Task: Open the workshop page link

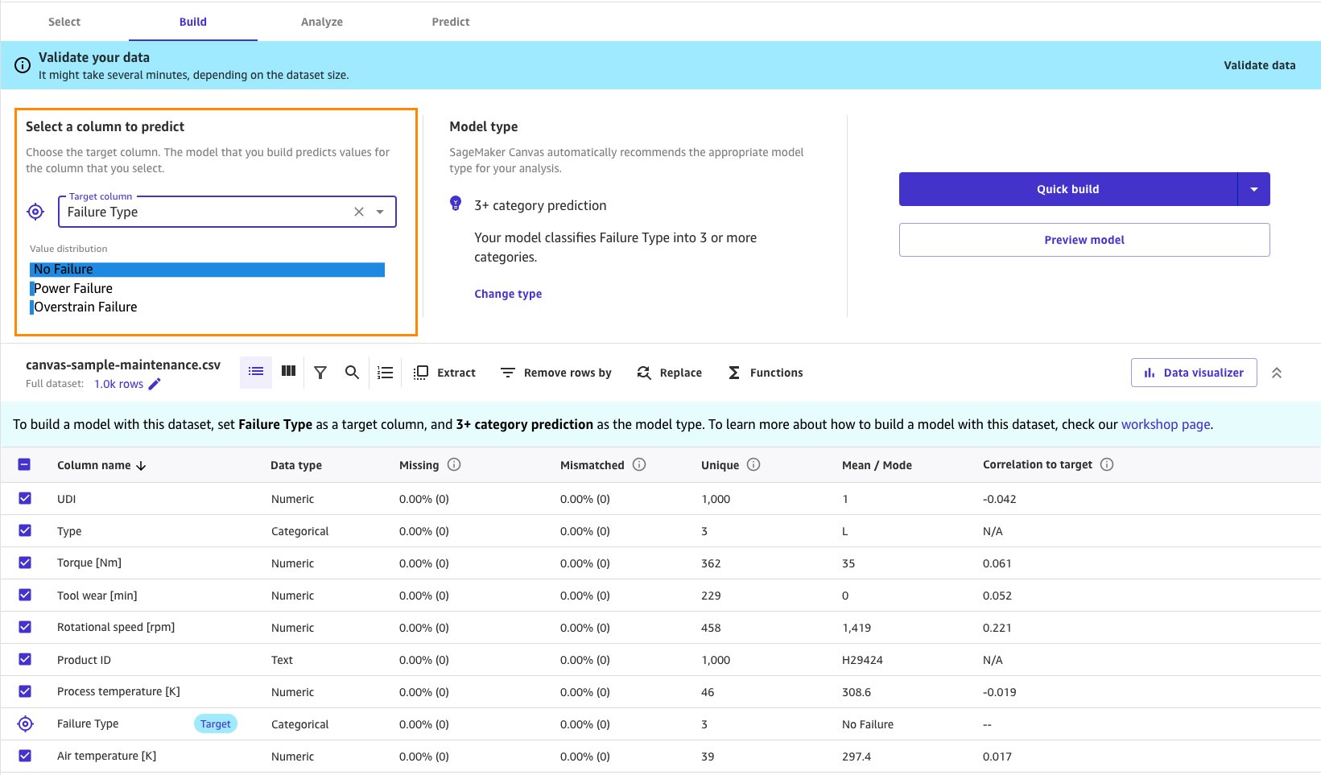Action: point(1166,424)
